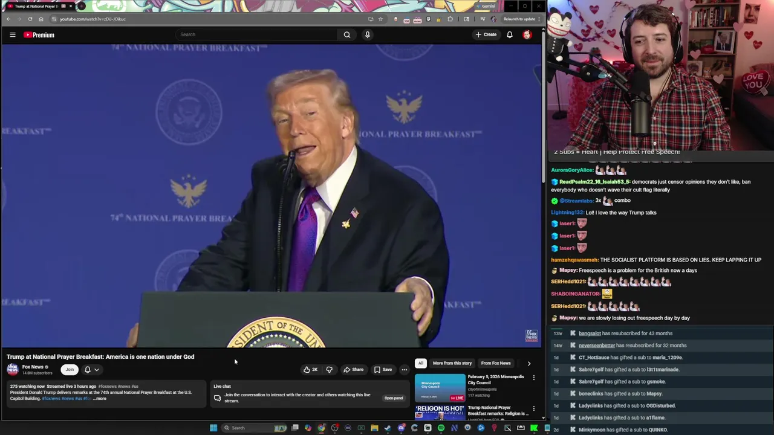Select the More from this story chip
This screenshot has height=435, width=774.
pos(452,363)
